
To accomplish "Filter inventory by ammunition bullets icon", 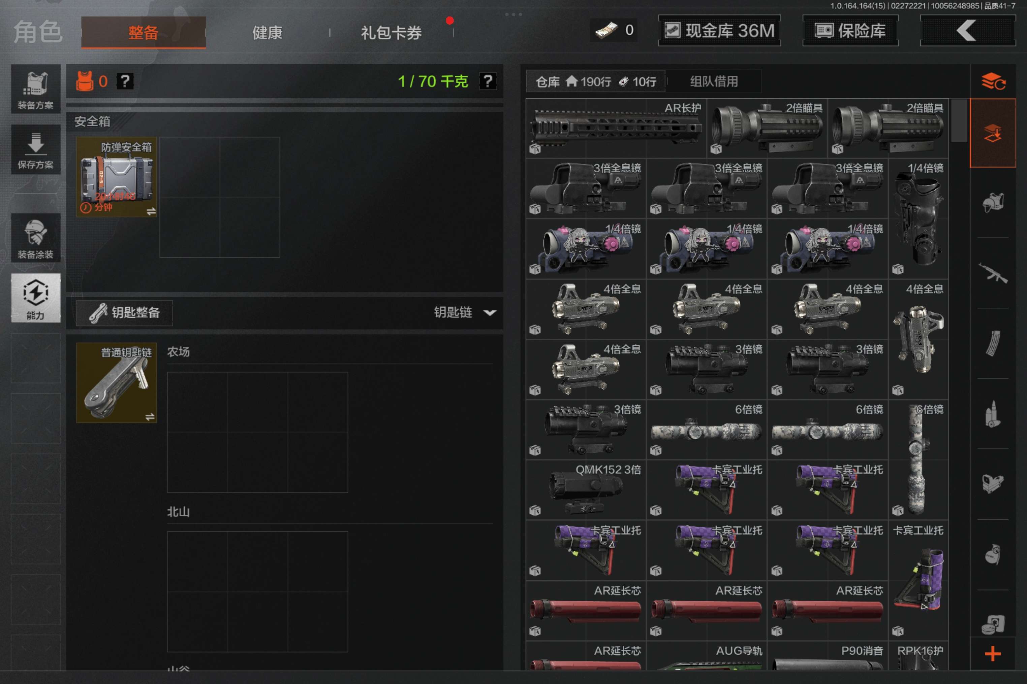I will 993,414.
